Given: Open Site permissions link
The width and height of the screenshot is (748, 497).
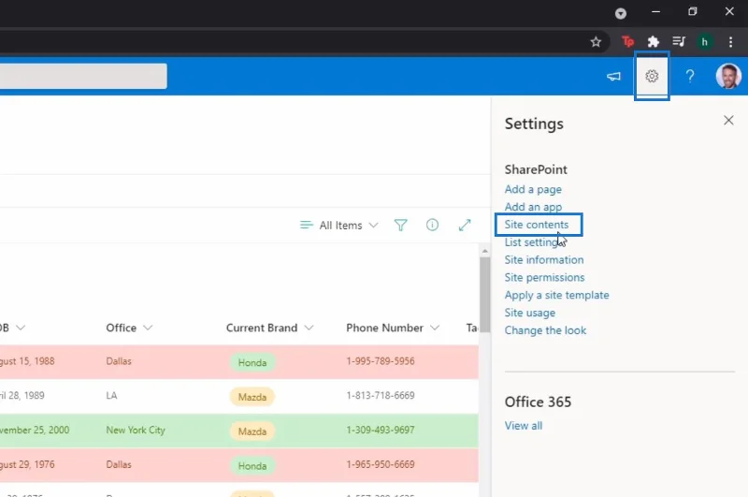Looking at the screenshot, I should (544, 277).
